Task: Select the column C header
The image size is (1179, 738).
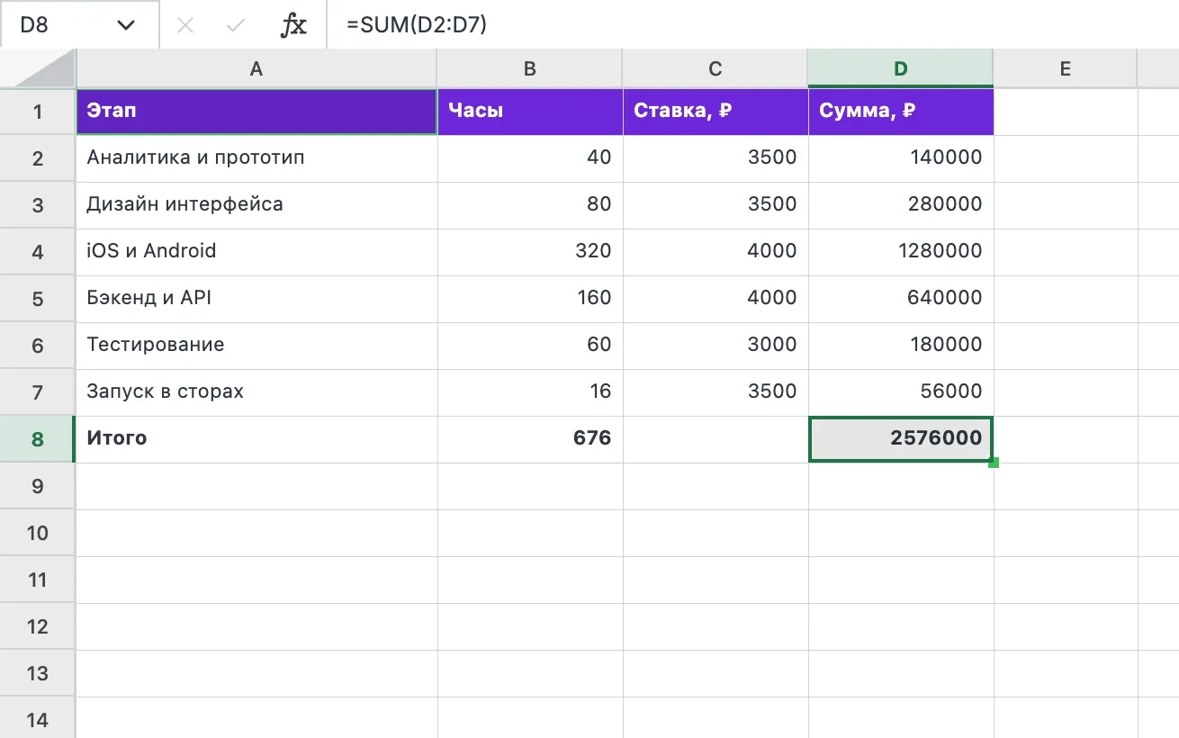Action: click(715, 68)
